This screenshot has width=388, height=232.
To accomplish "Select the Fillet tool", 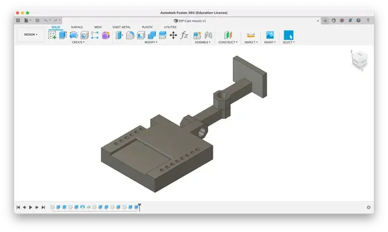I will tap(130, 35).
